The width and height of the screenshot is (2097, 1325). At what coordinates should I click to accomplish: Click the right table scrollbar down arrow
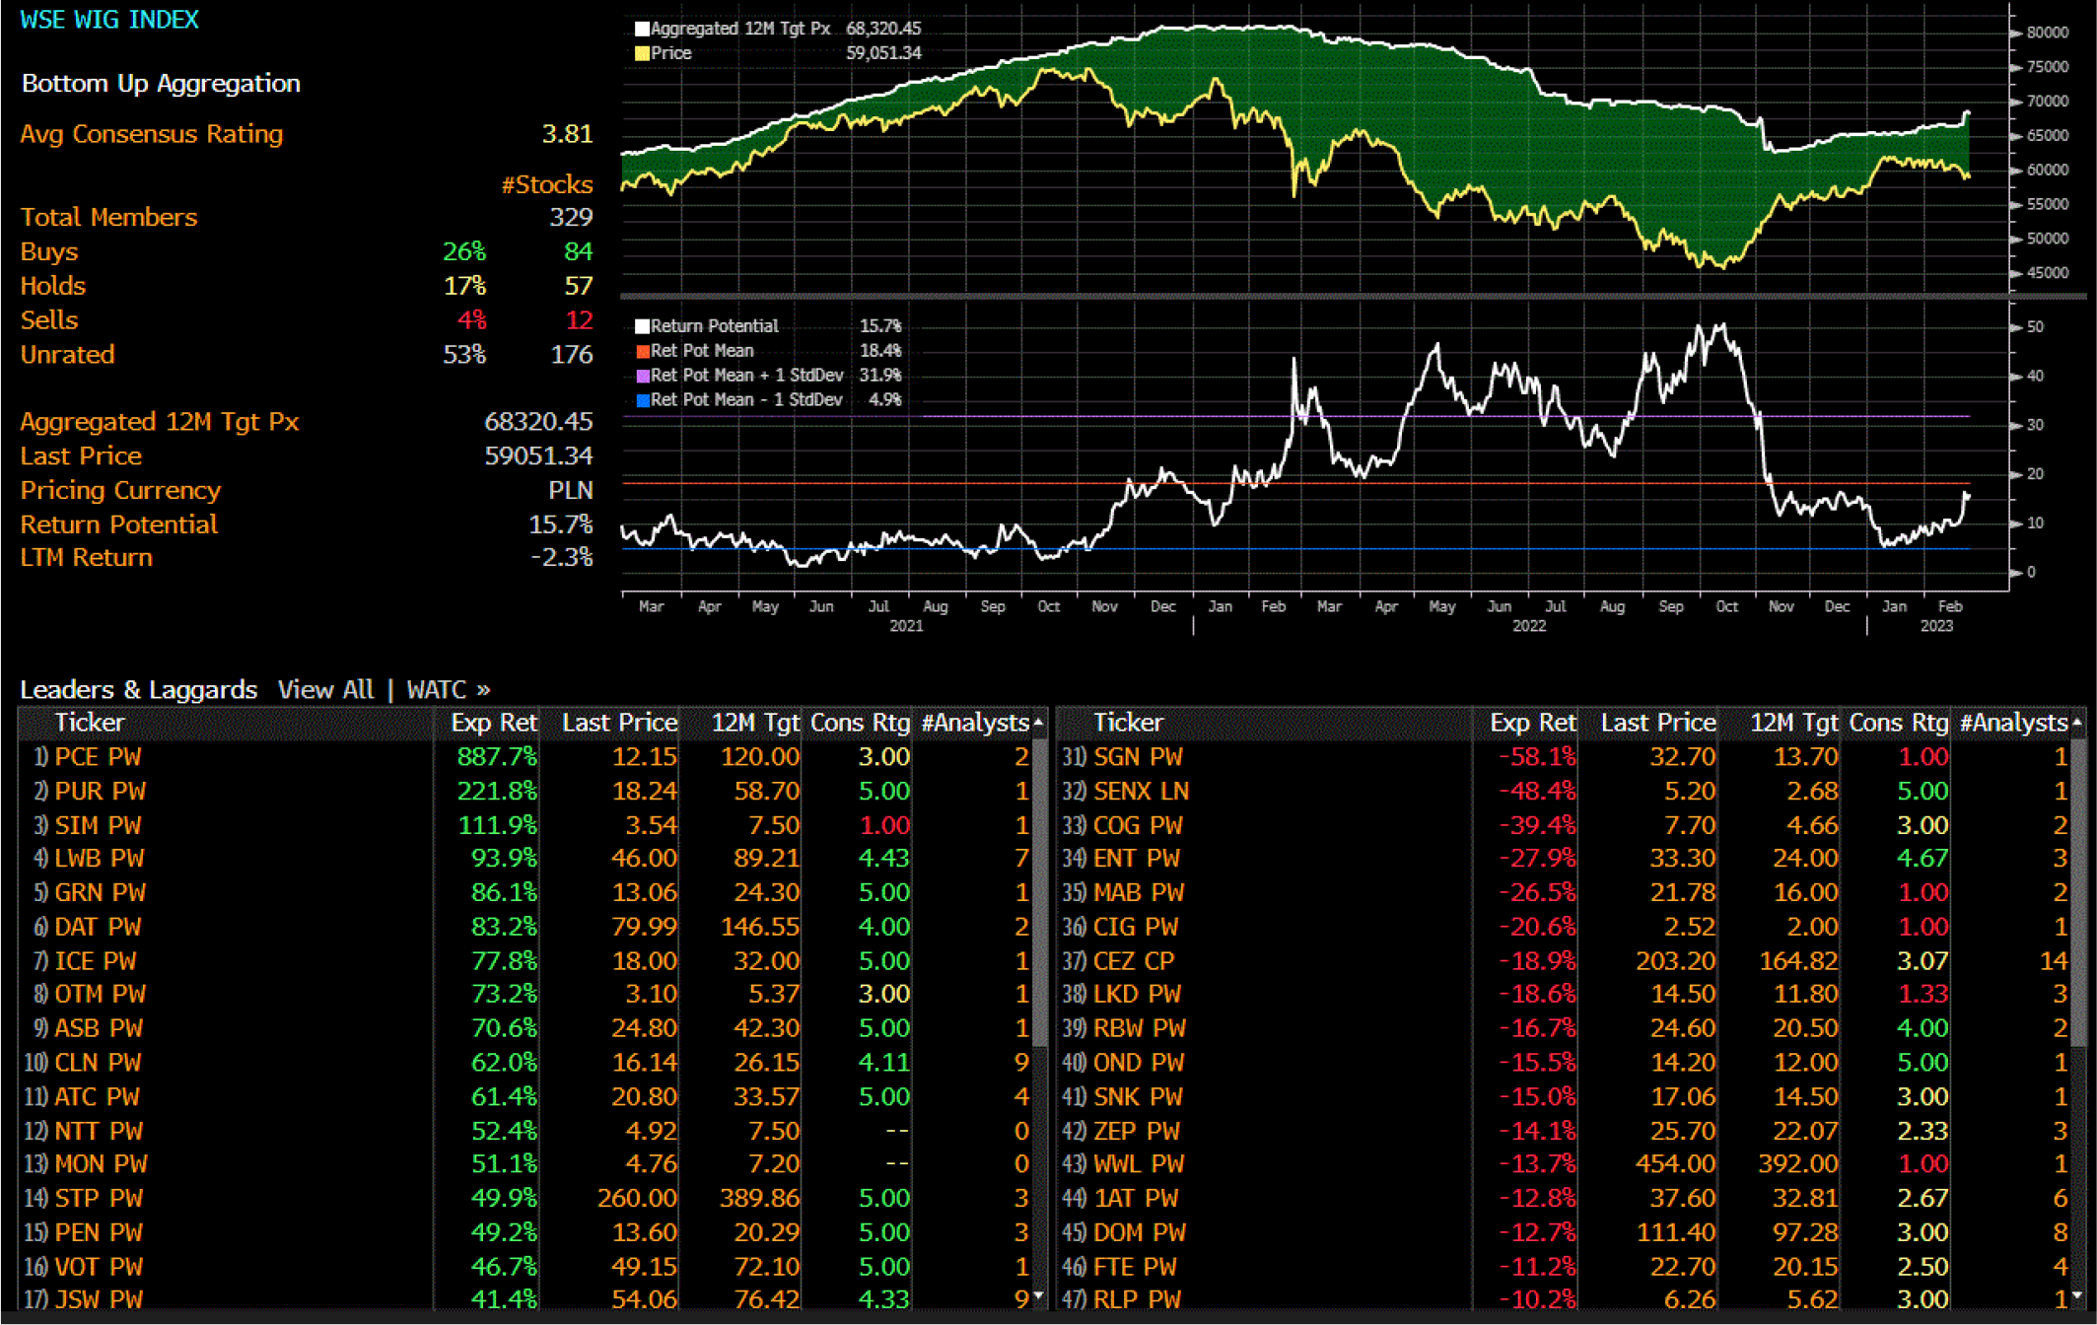point(2077,1295)
